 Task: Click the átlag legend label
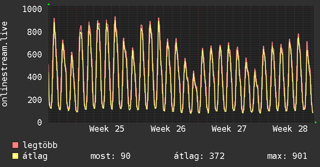pos(35,156)
